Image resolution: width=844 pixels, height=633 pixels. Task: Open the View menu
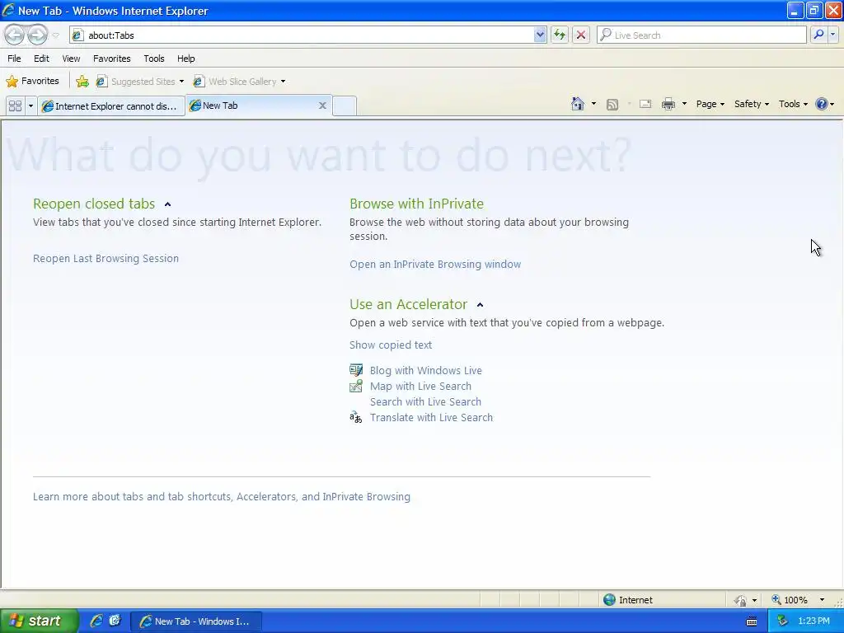(71, 59)
